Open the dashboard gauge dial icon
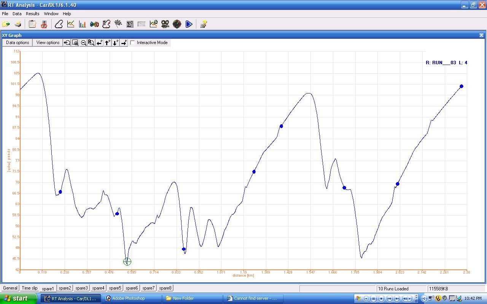 pyautogui.click(x=177, y=24)
